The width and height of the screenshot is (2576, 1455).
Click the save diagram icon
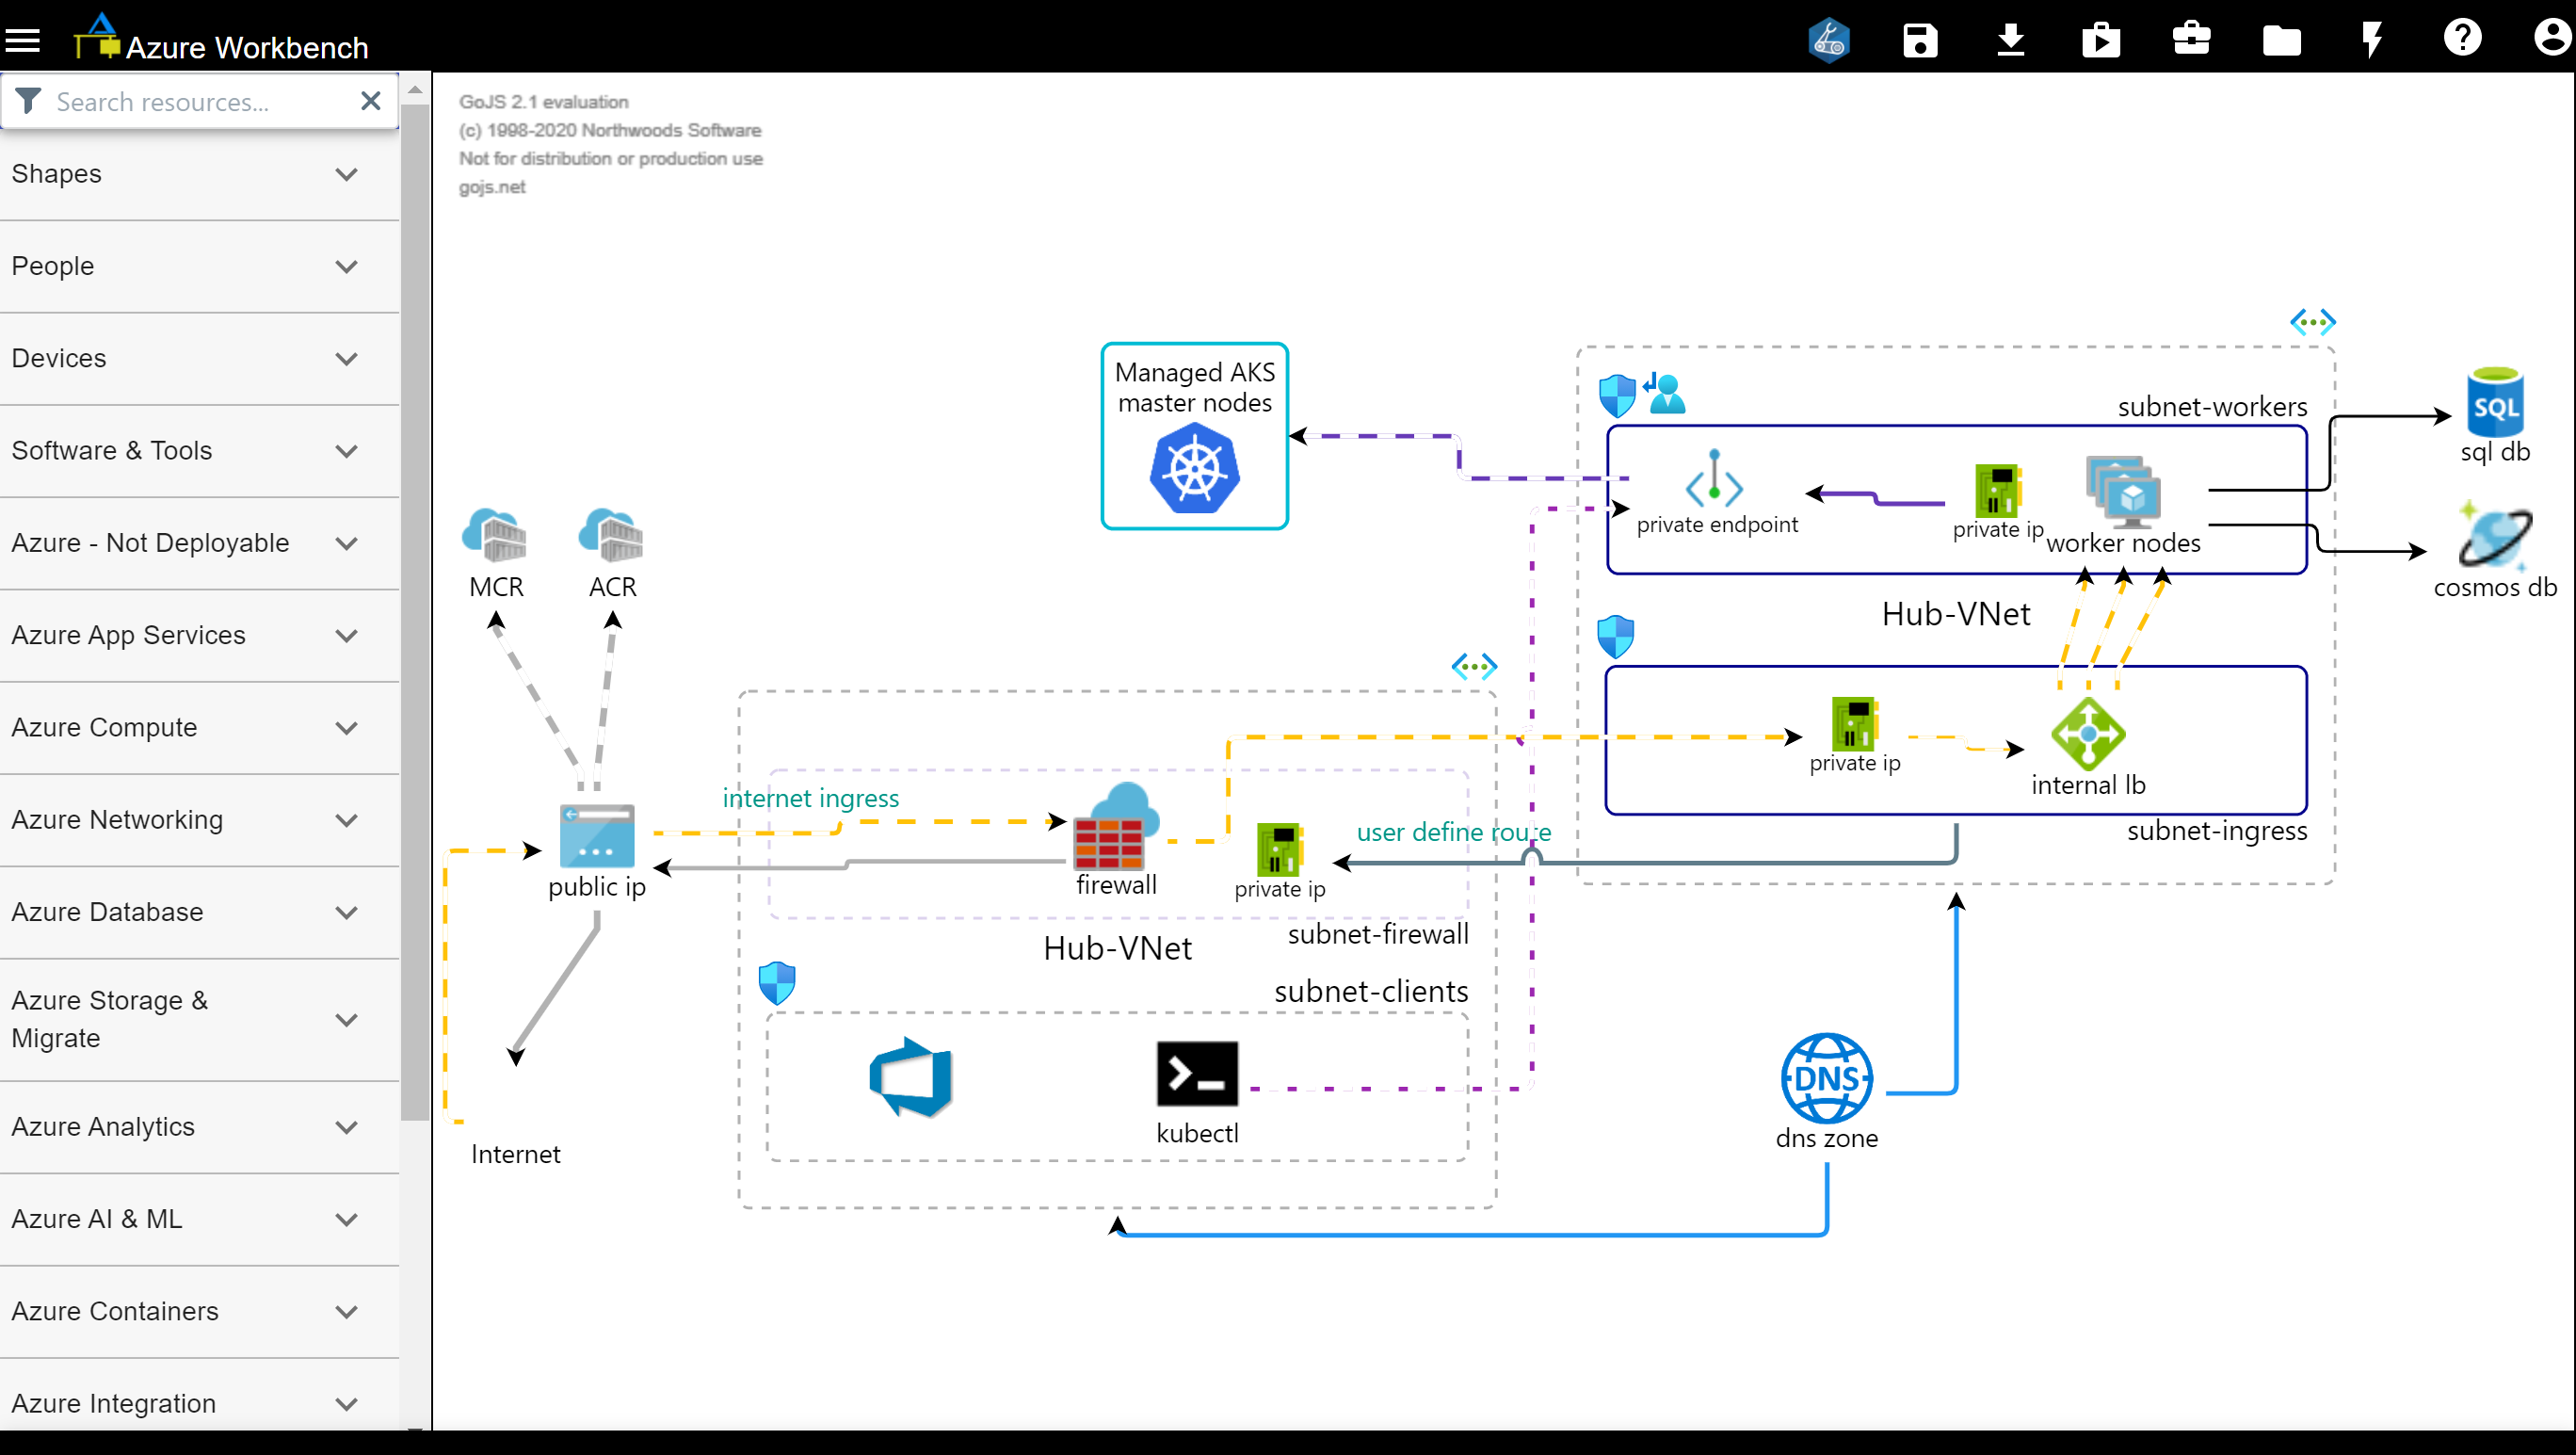point(1920,41)
